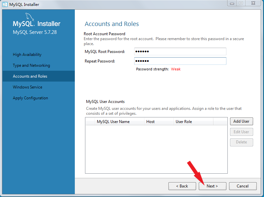Click the MySQL dolphin logo
This screenshot has width=264, height=197.
[30, 17]
